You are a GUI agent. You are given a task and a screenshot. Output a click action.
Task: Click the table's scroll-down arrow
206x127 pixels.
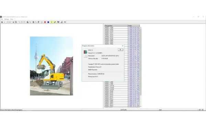pos(141,106)
